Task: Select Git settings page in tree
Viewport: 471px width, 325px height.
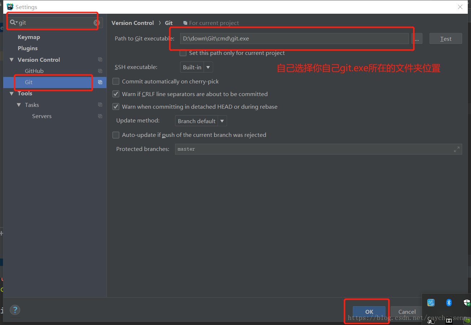Action: [55, 82]
